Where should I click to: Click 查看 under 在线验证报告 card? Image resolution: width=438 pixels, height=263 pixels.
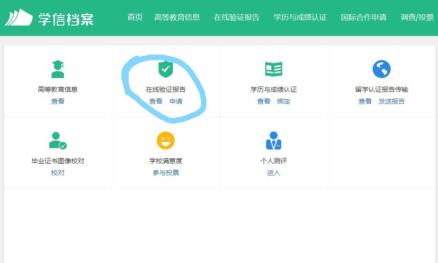click(x=156, y=101)
